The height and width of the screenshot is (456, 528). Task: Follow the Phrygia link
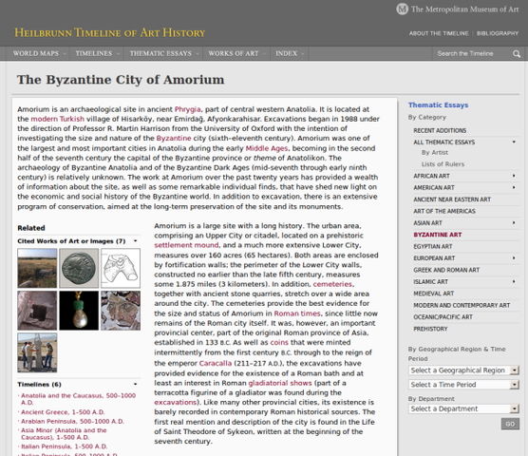[188, 109]
